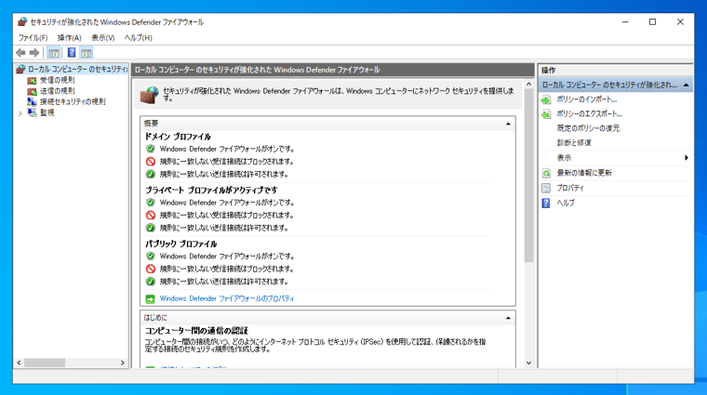This screenshot has width=707, height=395.
Task: Click the Back arrow toolbar icon
Action: point(20,53)
